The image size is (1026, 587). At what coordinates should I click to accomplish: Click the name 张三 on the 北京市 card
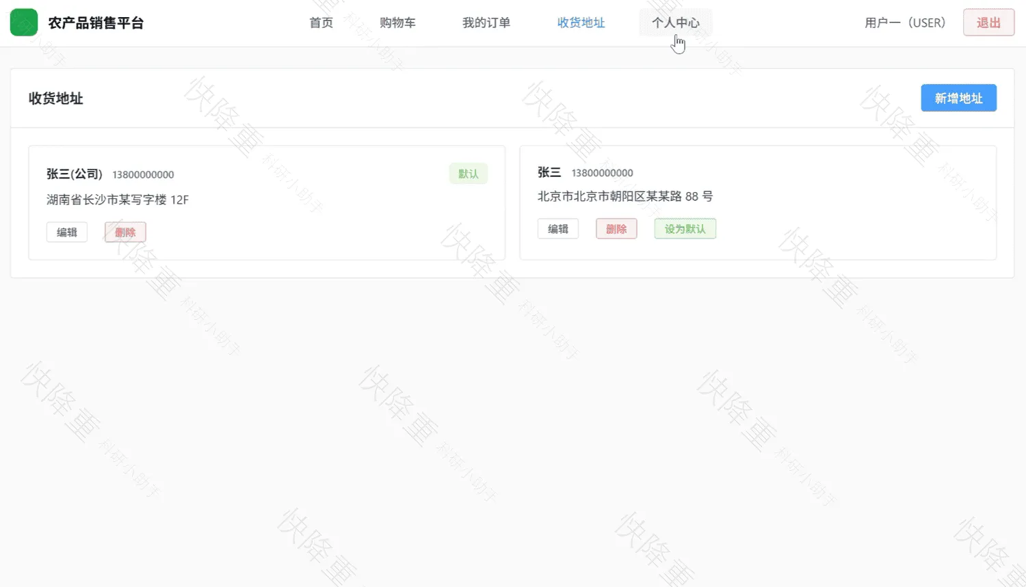549,172
